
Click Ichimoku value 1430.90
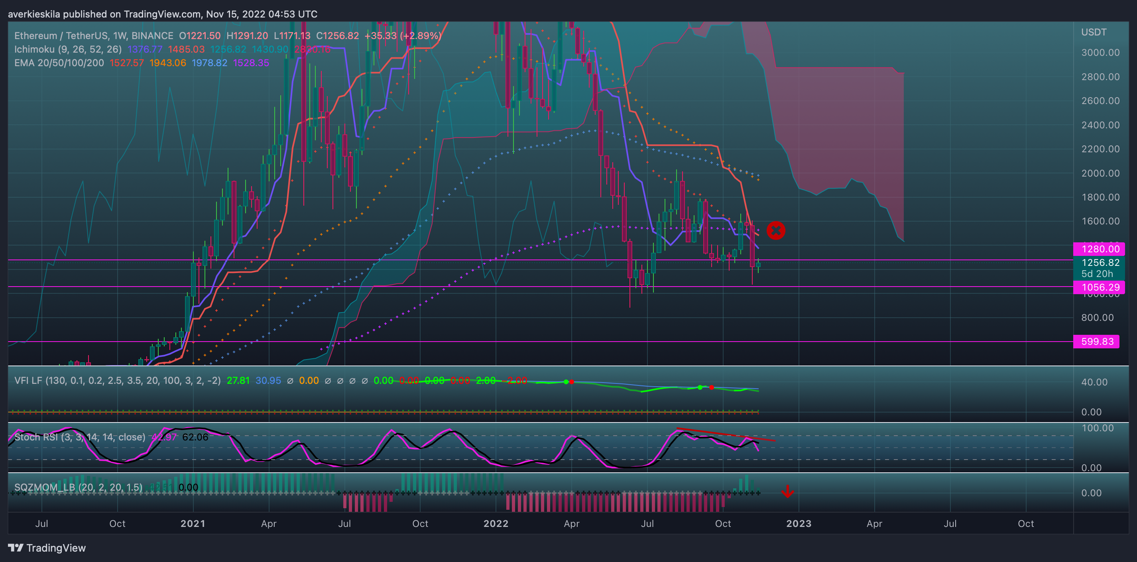pos(270,49)
